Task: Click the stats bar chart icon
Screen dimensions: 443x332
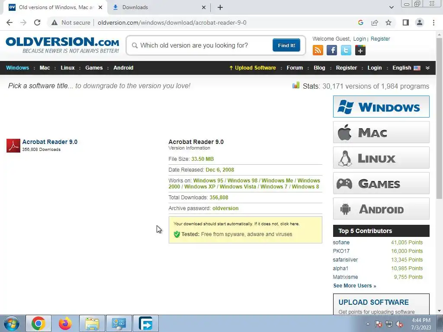Action: [296, 86]
